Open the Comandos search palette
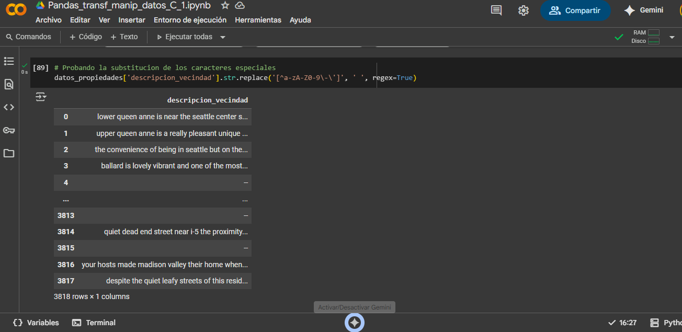 29,37
